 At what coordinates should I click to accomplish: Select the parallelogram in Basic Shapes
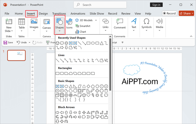click(x=80, y=86)
